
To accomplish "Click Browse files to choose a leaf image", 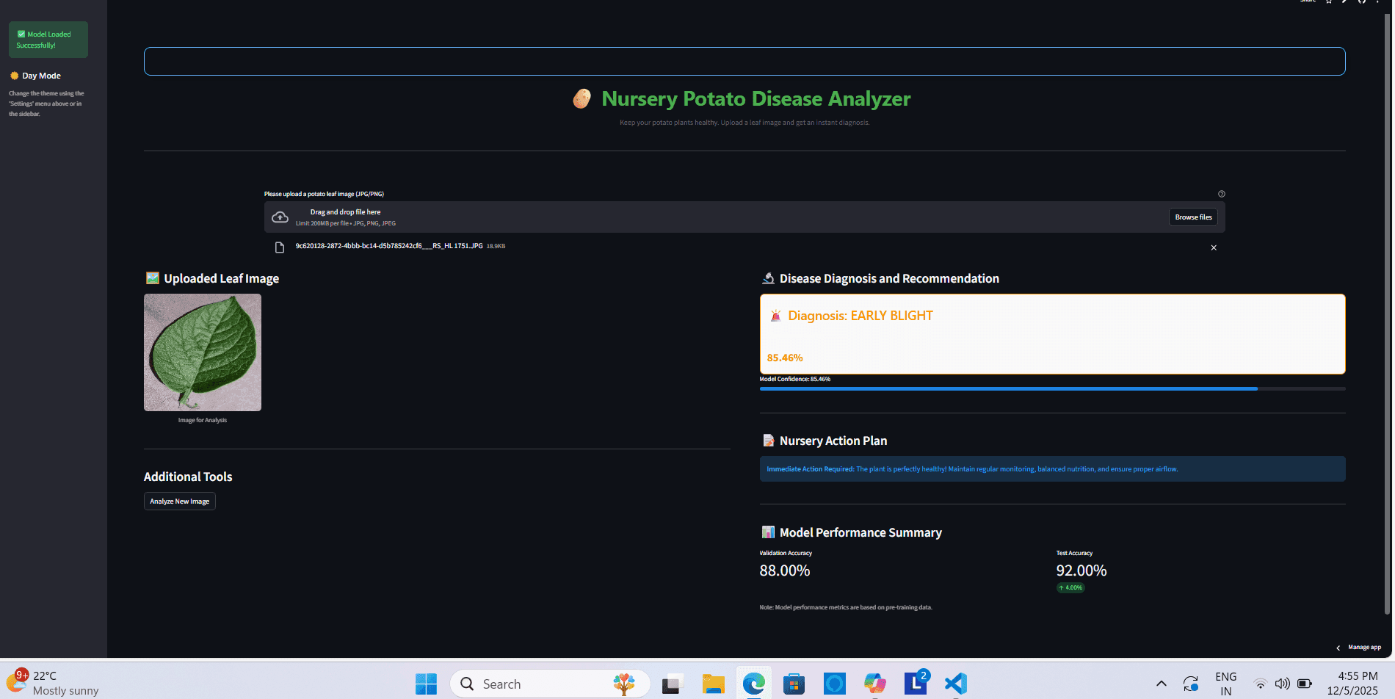I will [x=1193, y=217].
